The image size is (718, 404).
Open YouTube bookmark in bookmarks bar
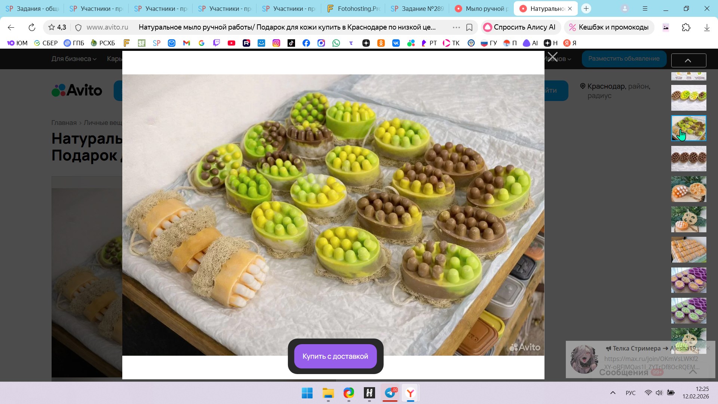231,43
